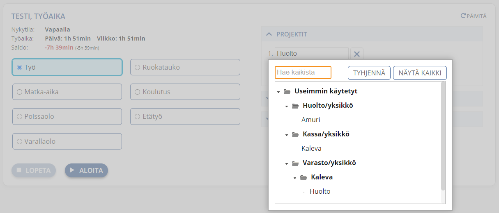Screen dimensions: 499x213
Task: Click the project tree vertical scrollbar
Action: [443, 136]
